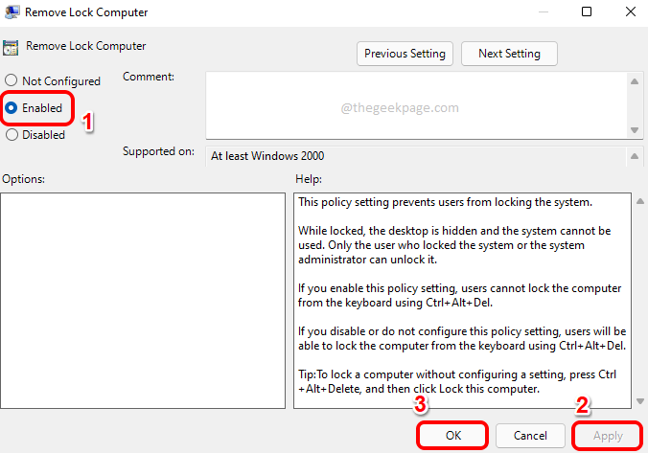Minimize the Remove Lock Computer window
Screen dimensions: 648x453
point(544,13)
